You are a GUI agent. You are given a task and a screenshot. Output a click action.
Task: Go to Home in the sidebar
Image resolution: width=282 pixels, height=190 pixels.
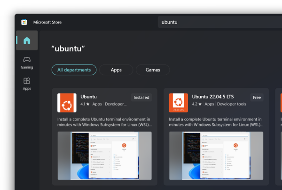[27, 40]
